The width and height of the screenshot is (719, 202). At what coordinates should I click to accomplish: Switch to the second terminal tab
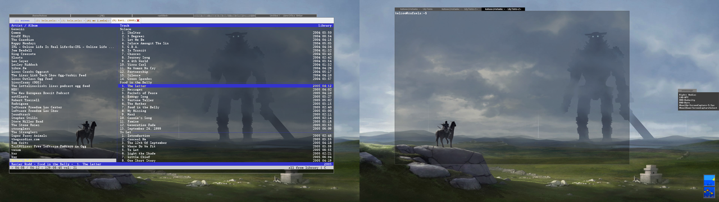point(47,20)
